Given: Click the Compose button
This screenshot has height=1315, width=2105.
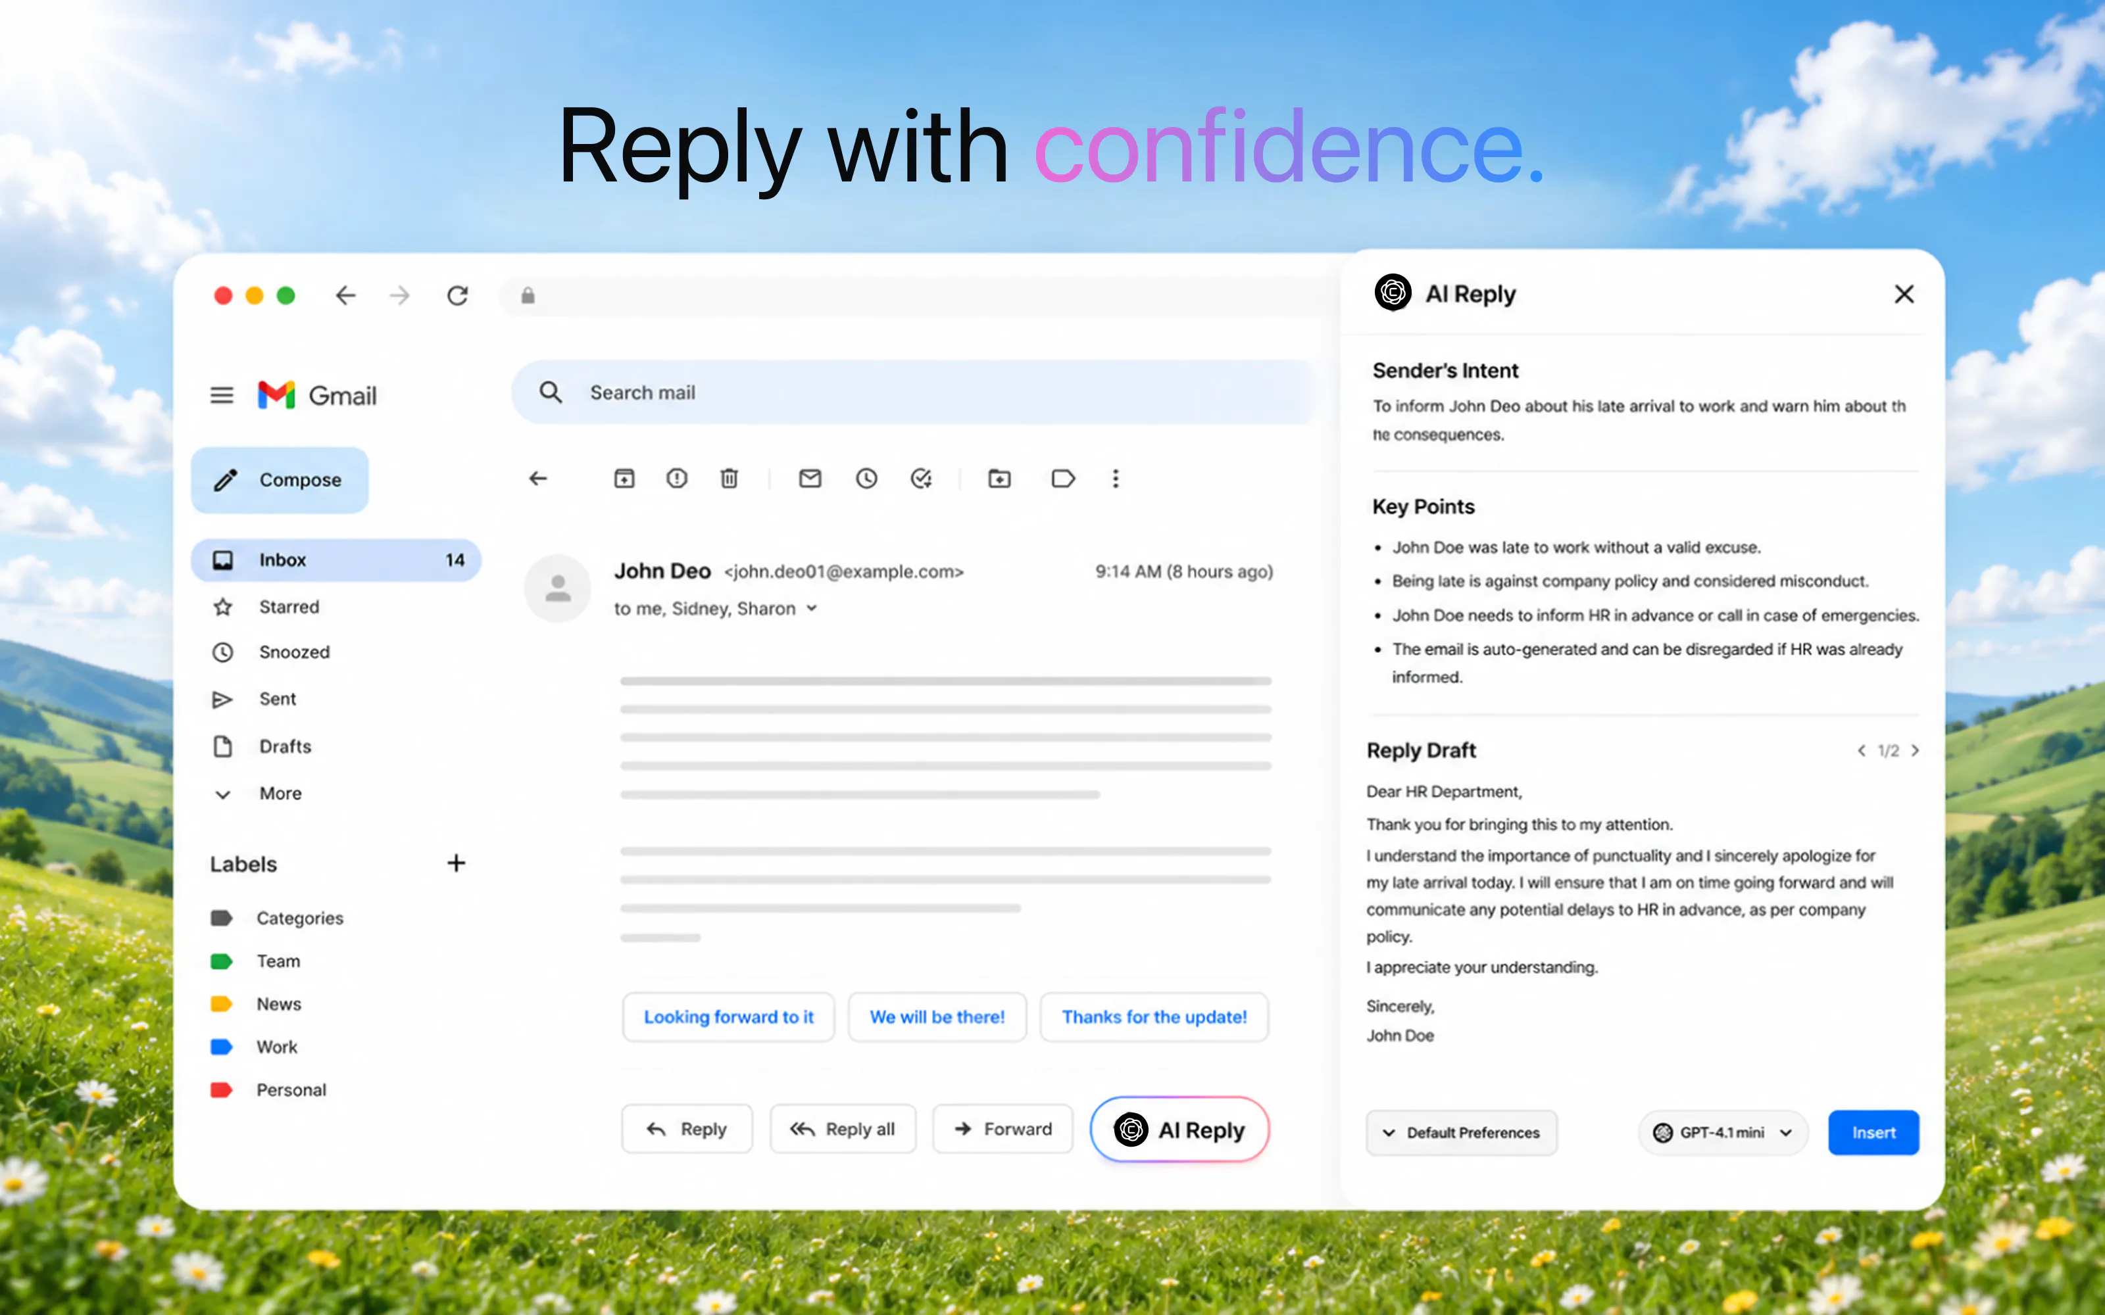Looking at the screenshot, I should (x=280, y=480).
